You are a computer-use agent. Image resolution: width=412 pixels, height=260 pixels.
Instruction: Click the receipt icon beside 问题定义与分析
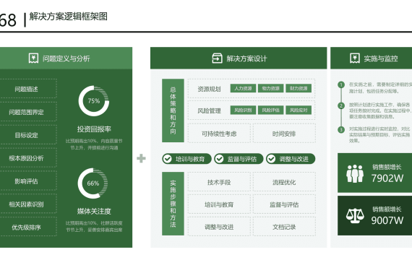click(x=33, y=58)
